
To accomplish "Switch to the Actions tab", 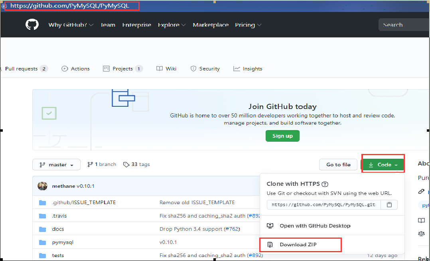I will tap(76, 69).
